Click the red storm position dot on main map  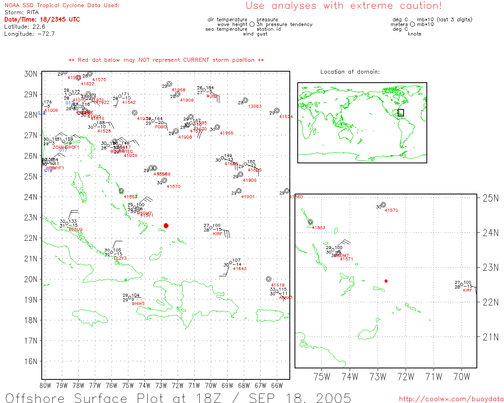[x=166, y=226]
